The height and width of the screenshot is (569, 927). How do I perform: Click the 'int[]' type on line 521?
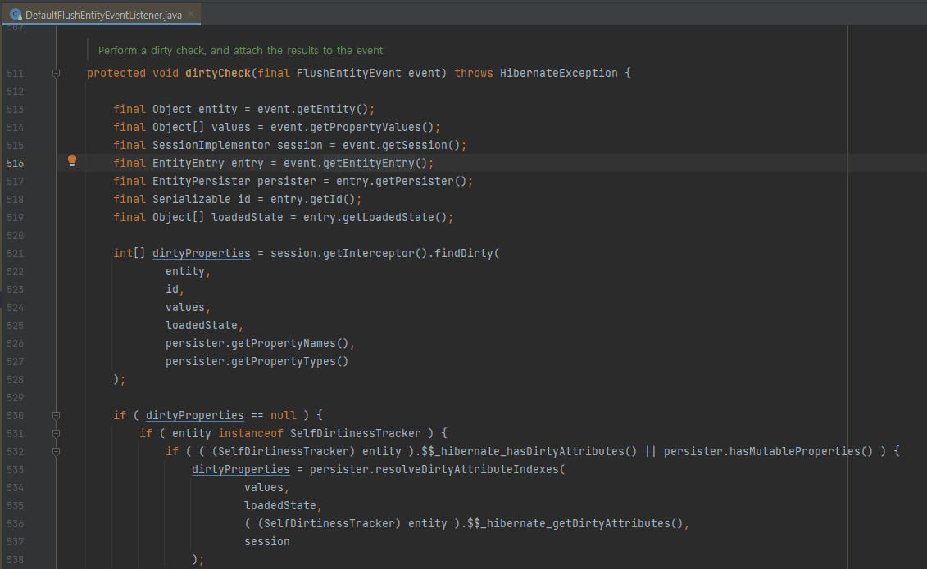coord(129,253)
